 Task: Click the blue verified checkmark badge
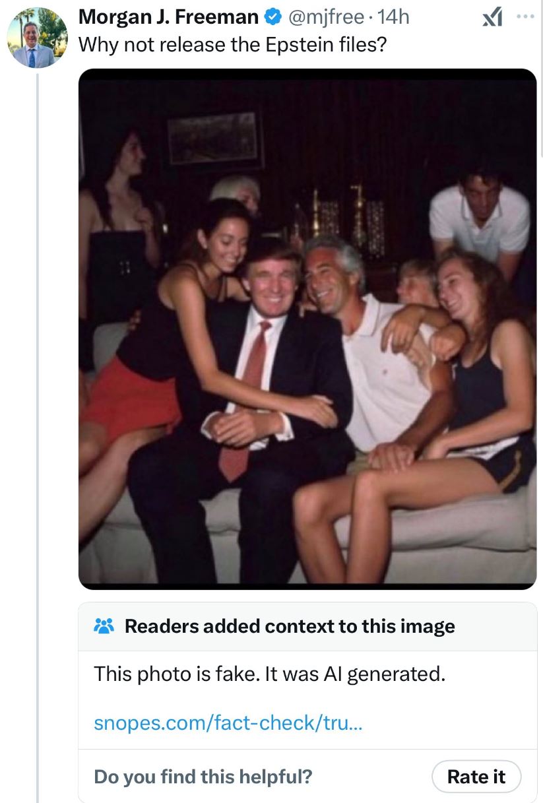tap(272, 18)
